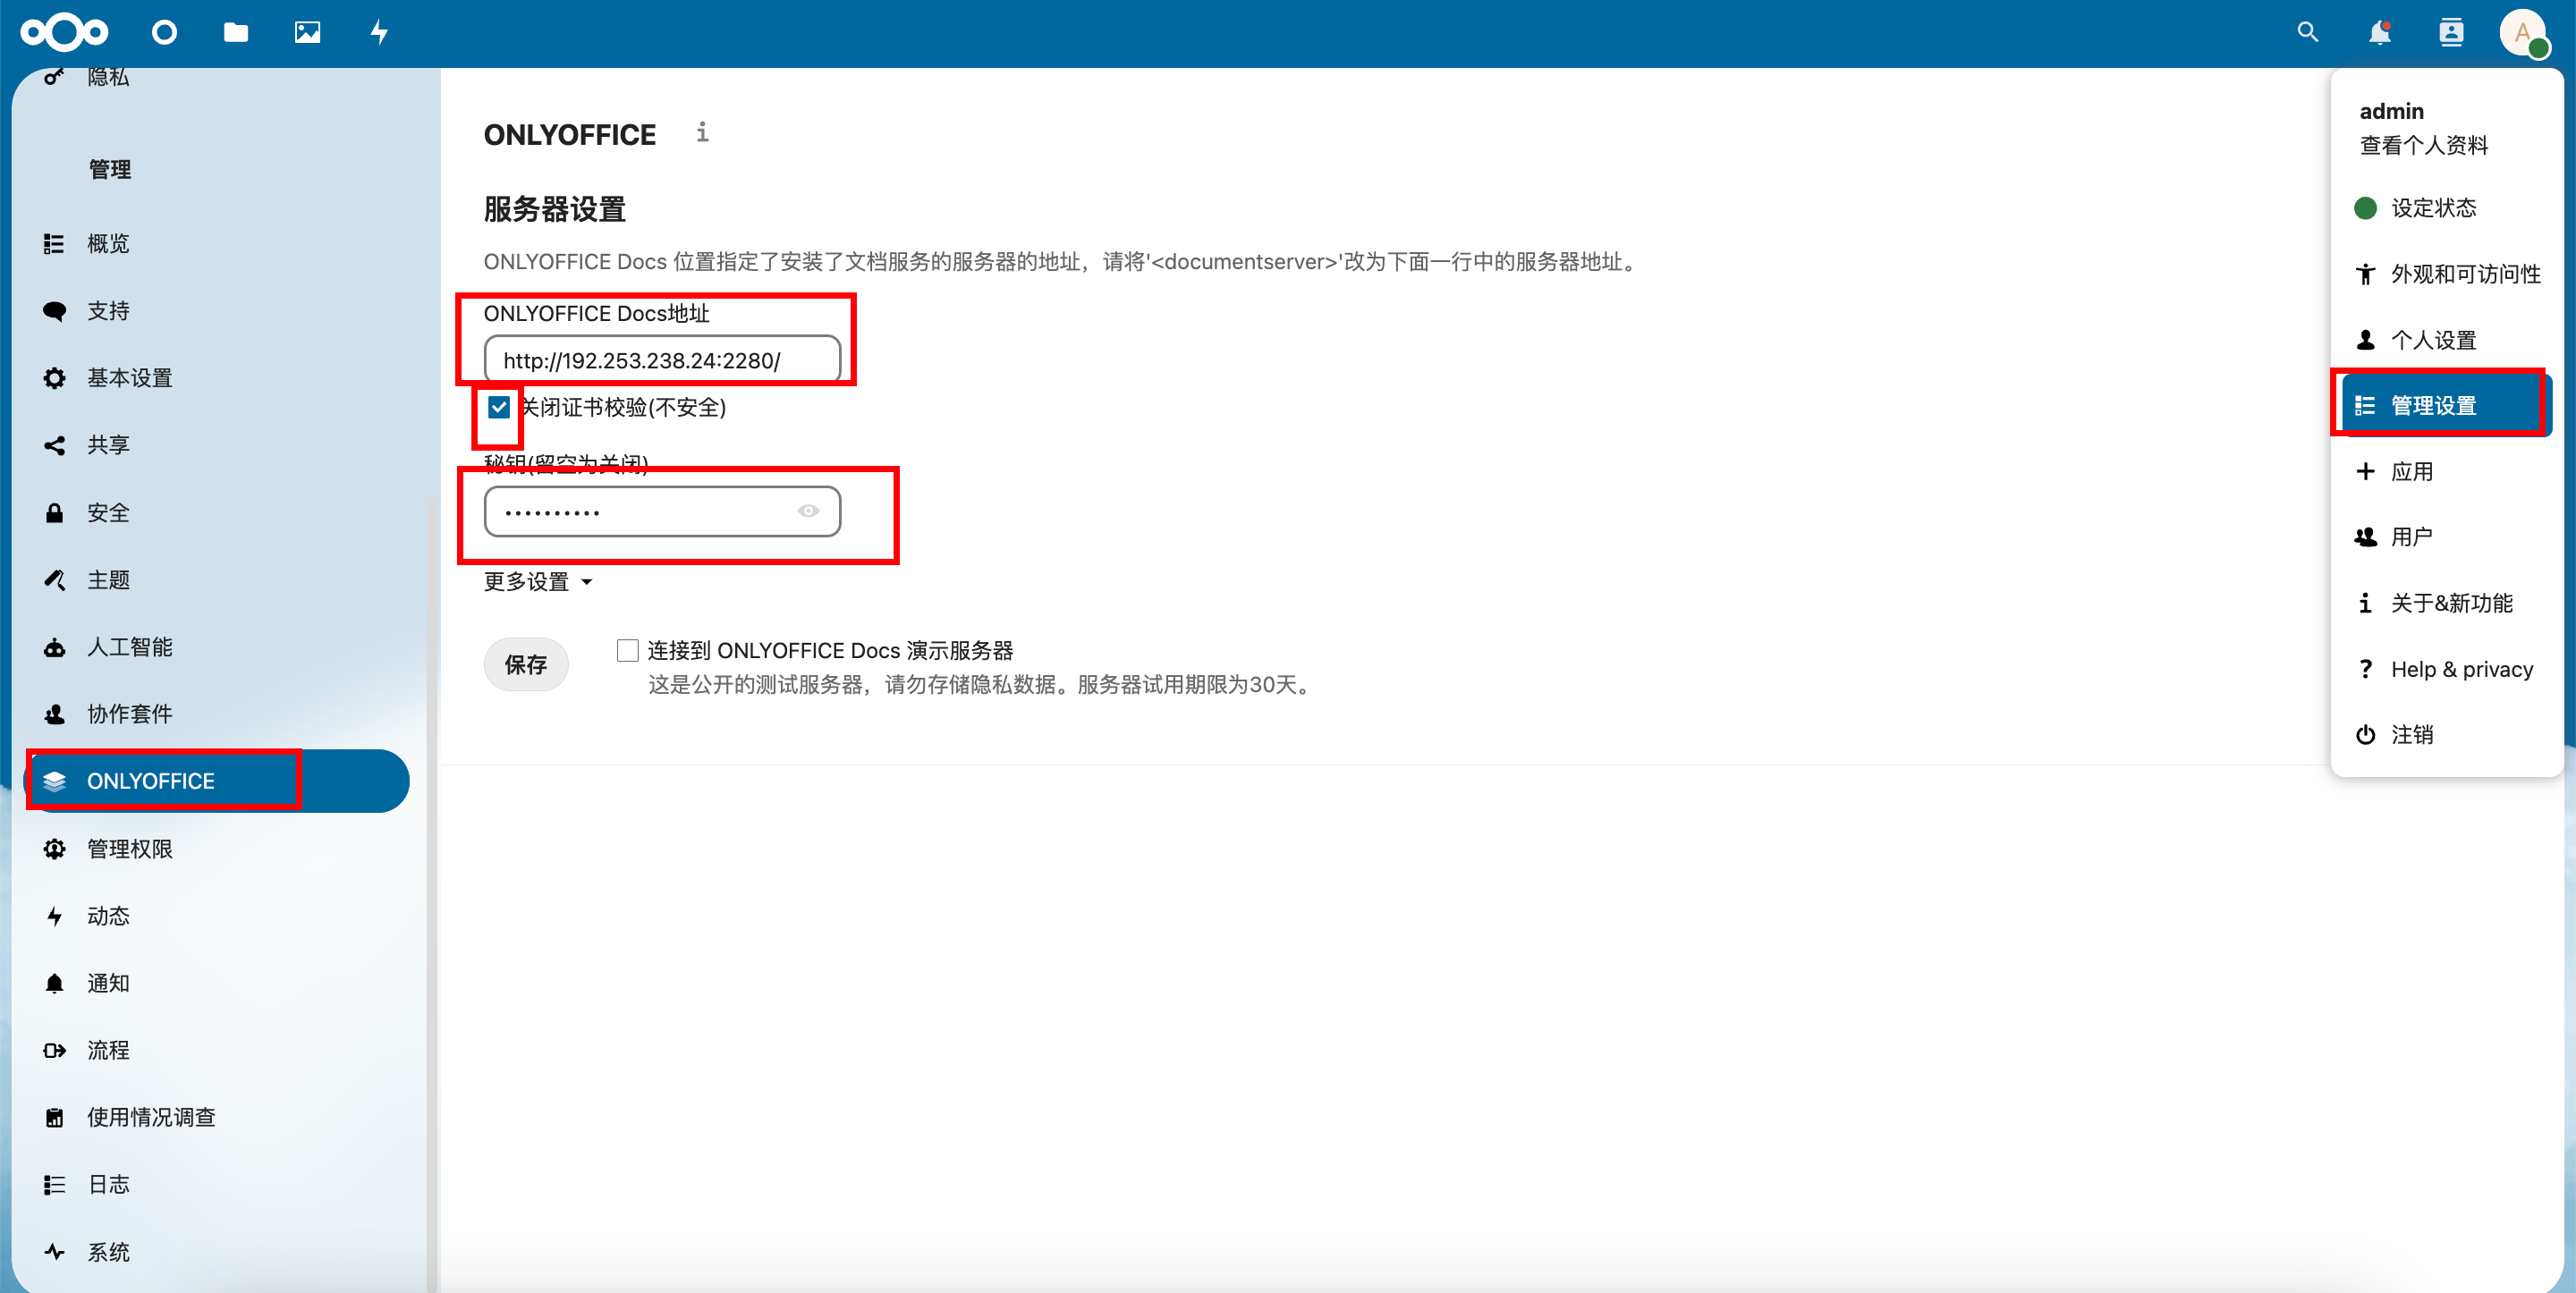Click the ONLYOFFICE Docs address field
The image size is (2576, 1293).
[x=662, y=360]
